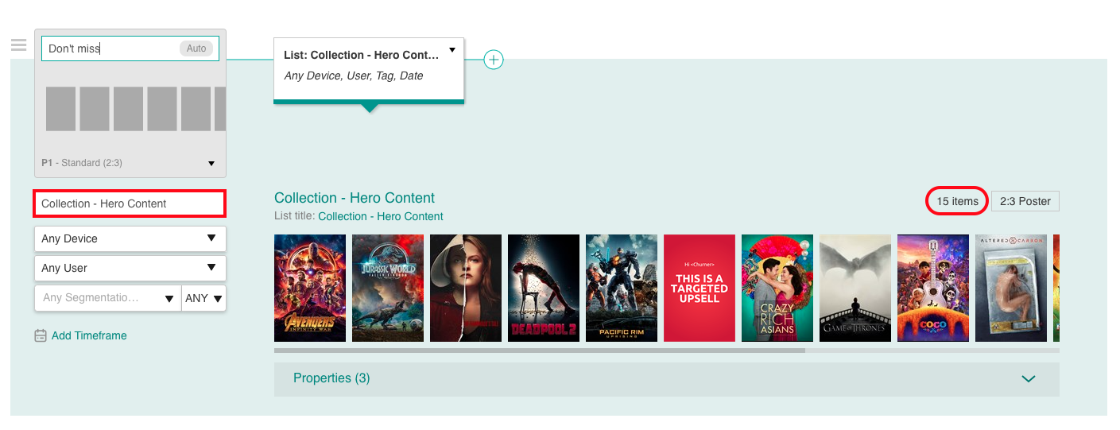Toggle the Auto badge in title field
The width and height of the screenshot is (1120, 430).
click(196, 48)
